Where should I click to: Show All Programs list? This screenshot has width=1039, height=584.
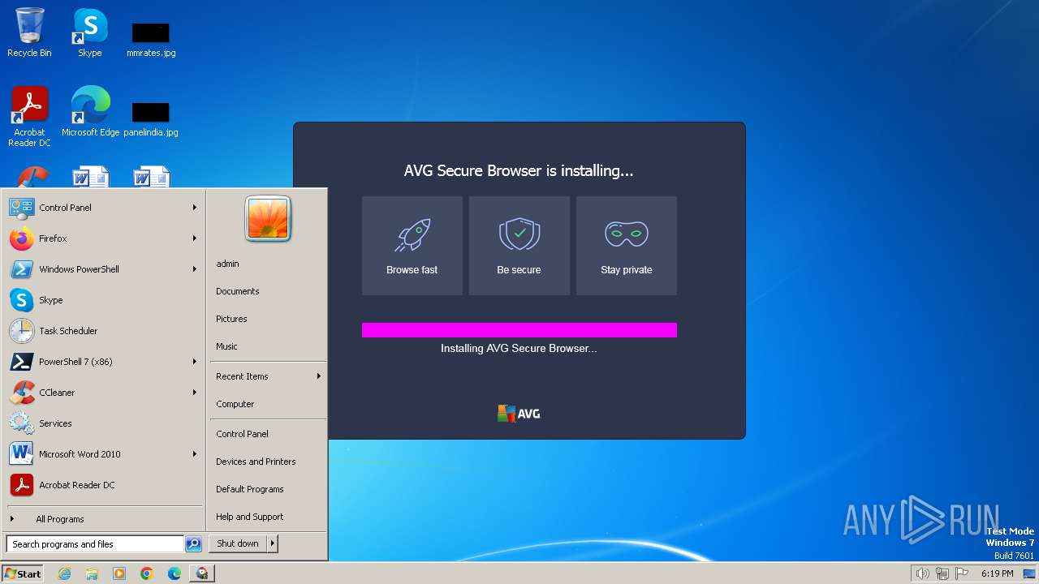[104, 519]
